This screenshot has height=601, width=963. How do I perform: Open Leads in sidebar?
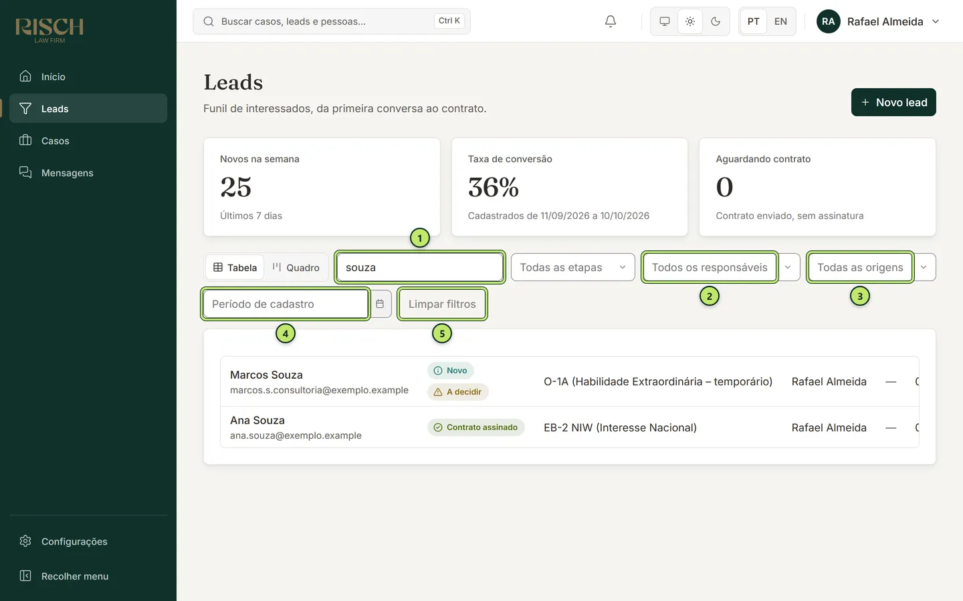coord(88,108)
